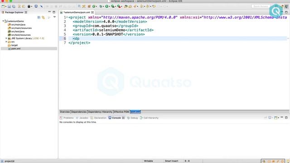Click Collapse All in Package Explorer
Image resolution: width=290 pixels, height=163 pixels.
(39, 17)
